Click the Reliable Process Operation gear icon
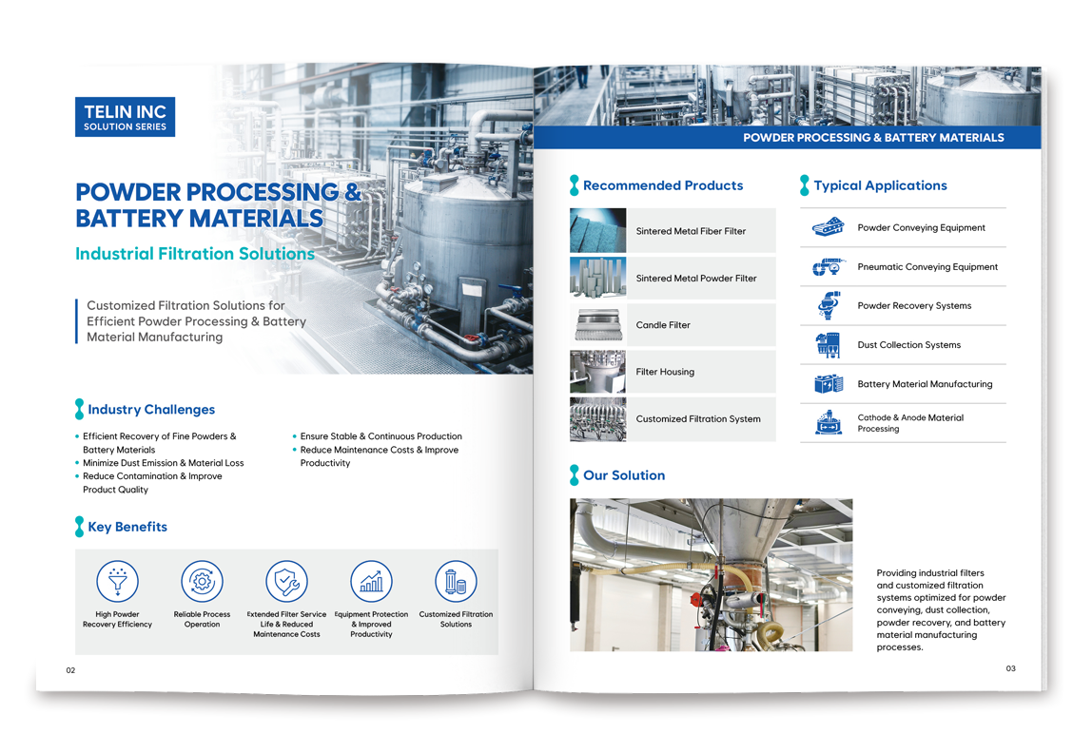The image size is (1073, 753). [202, 581]
